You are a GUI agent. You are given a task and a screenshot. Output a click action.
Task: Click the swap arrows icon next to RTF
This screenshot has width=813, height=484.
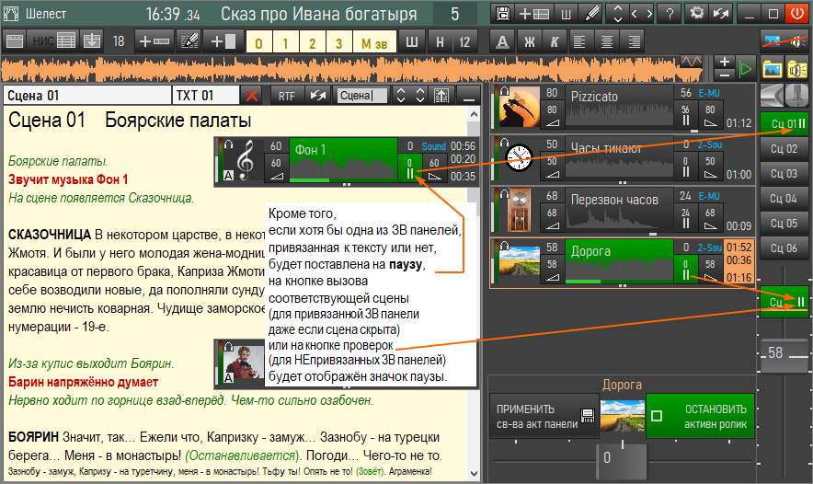coord(318,96)
